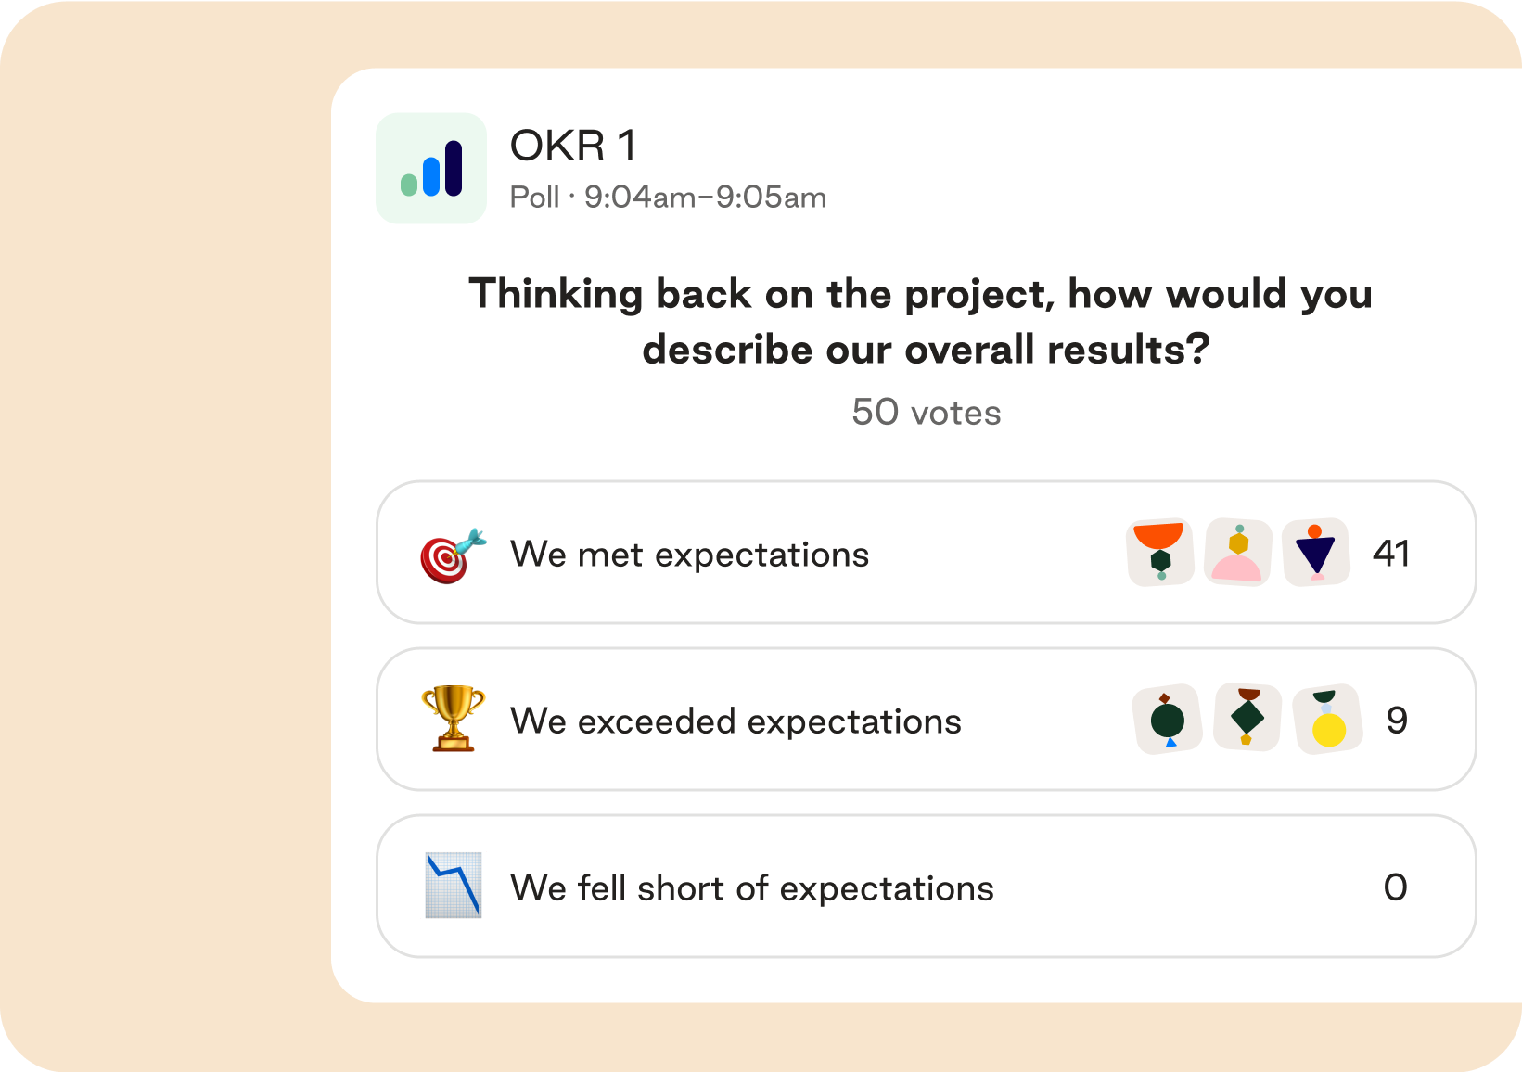Click the downward trend chart emoji
Screen dimensions: 1522x1072
point(453,886)
